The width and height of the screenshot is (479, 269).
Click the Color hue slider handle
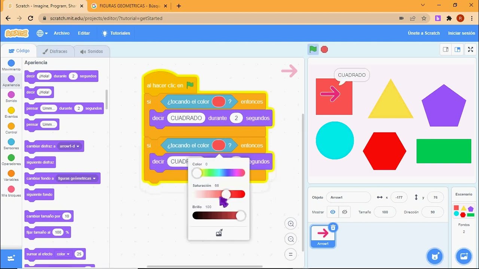[x=197, y=173]
